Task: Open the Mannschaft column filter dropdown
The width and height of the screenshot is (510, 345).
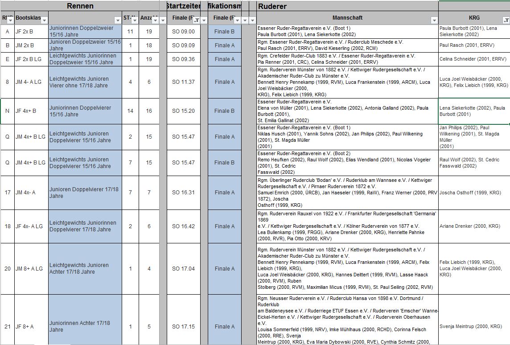Action: point(434,20)
